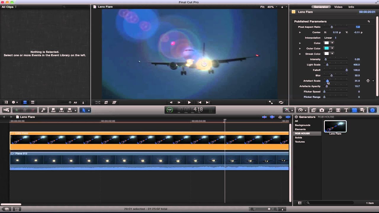The height and width of the screenshot is (213, 379).
Task: Select Elements generator category
Action: pyautogui.click(x=300, y=129)
